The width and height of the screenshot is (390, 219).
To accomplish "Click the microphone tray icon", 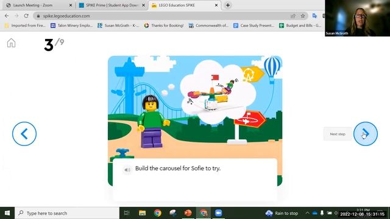I will [x=322, y=213].
